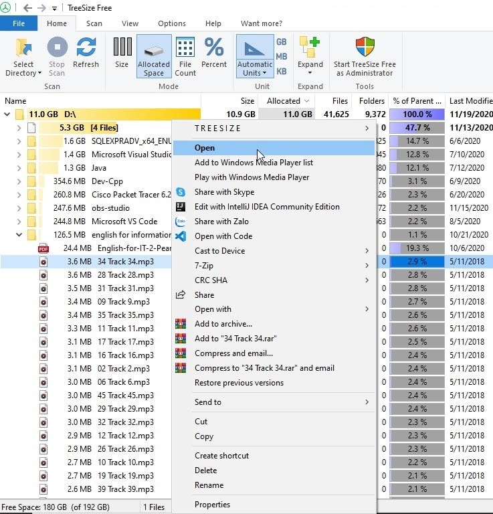Click folder icon of Cisco Packet Tracer

coord(32,195)
